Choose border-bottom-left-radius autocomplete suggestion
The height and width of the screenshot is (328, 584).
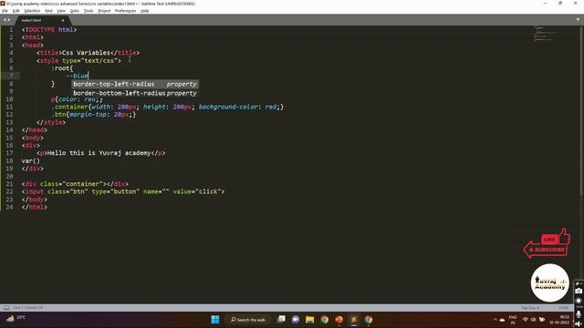(135, 93)
